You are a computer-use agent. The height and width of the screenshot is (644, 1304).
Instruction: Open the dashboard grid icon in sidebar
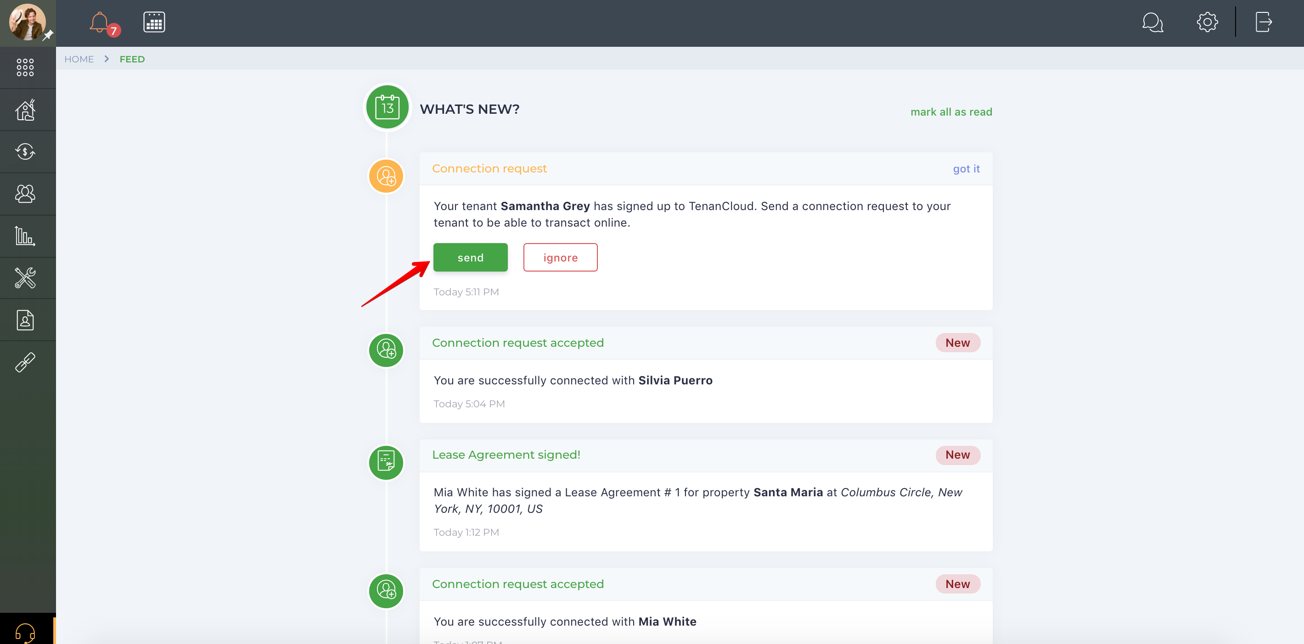tap(25, 67)
